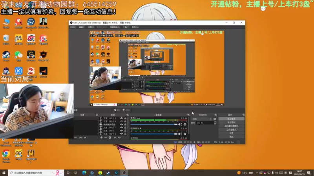This screenshot has width=314, height=176.
Task: Move selected scene up
Action: 80,138
